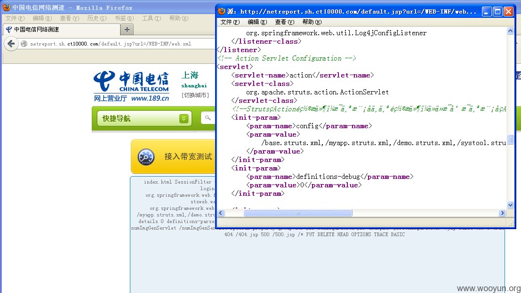The width and height of the screenshot is (521, 293).
Task: Open 查看 menu in Firefox main window
Action: click(x=70, y=18)
